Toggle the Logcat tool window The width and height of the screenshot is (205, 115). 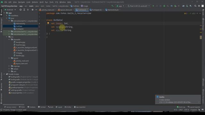(x=59, y=107)
